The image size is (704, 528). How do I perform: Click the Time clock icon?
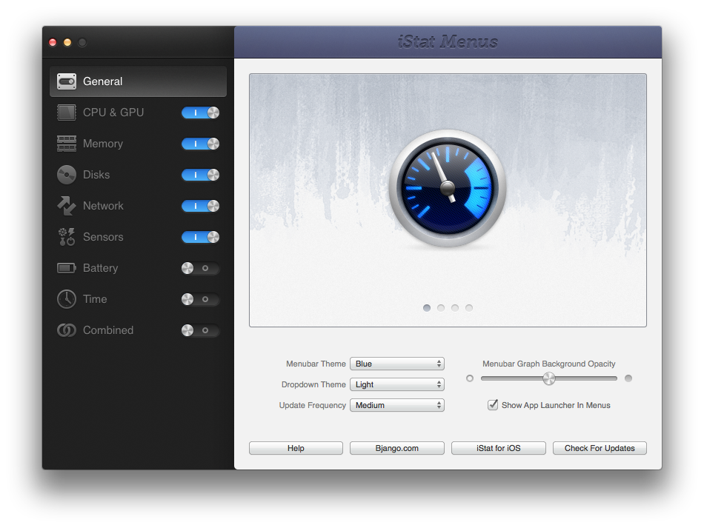click(x=67, y=299)
